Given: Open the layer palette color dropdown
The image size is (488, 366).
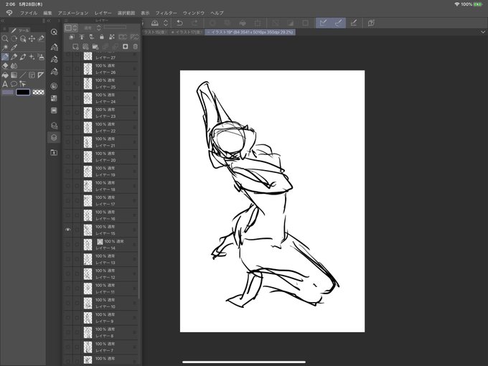Looking at the screenshot, I should point(71,28).
